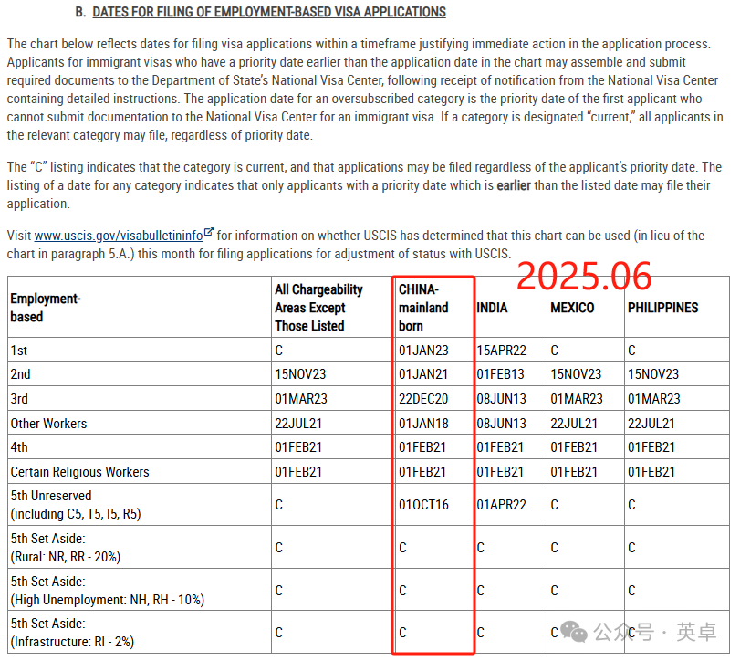Viewport: 740px width, 661px height.
Task: Click Philippines' Certain Religious Workers date '01FEB21'
Action: pos(651,472)
